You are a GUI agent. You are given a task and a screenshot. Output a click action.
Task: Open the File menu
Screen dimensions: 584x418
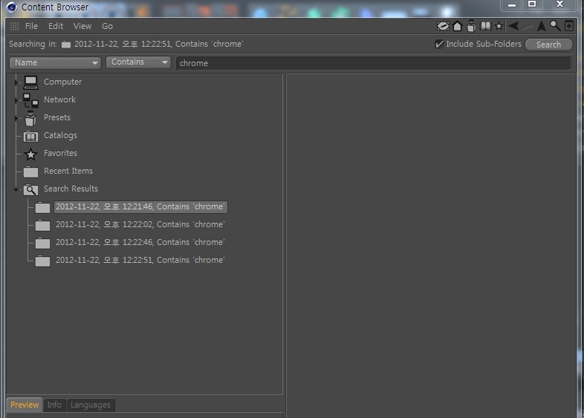[31, 26]
